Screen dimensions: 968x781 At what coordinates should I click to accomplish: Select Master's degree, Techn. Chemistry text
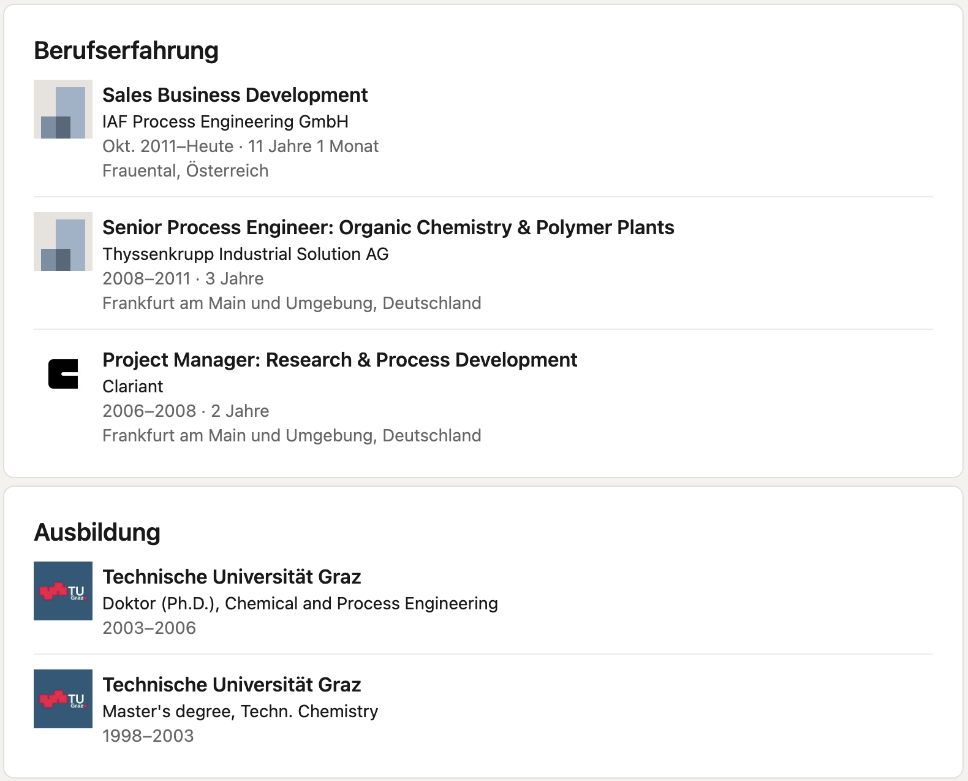point(240,711)
